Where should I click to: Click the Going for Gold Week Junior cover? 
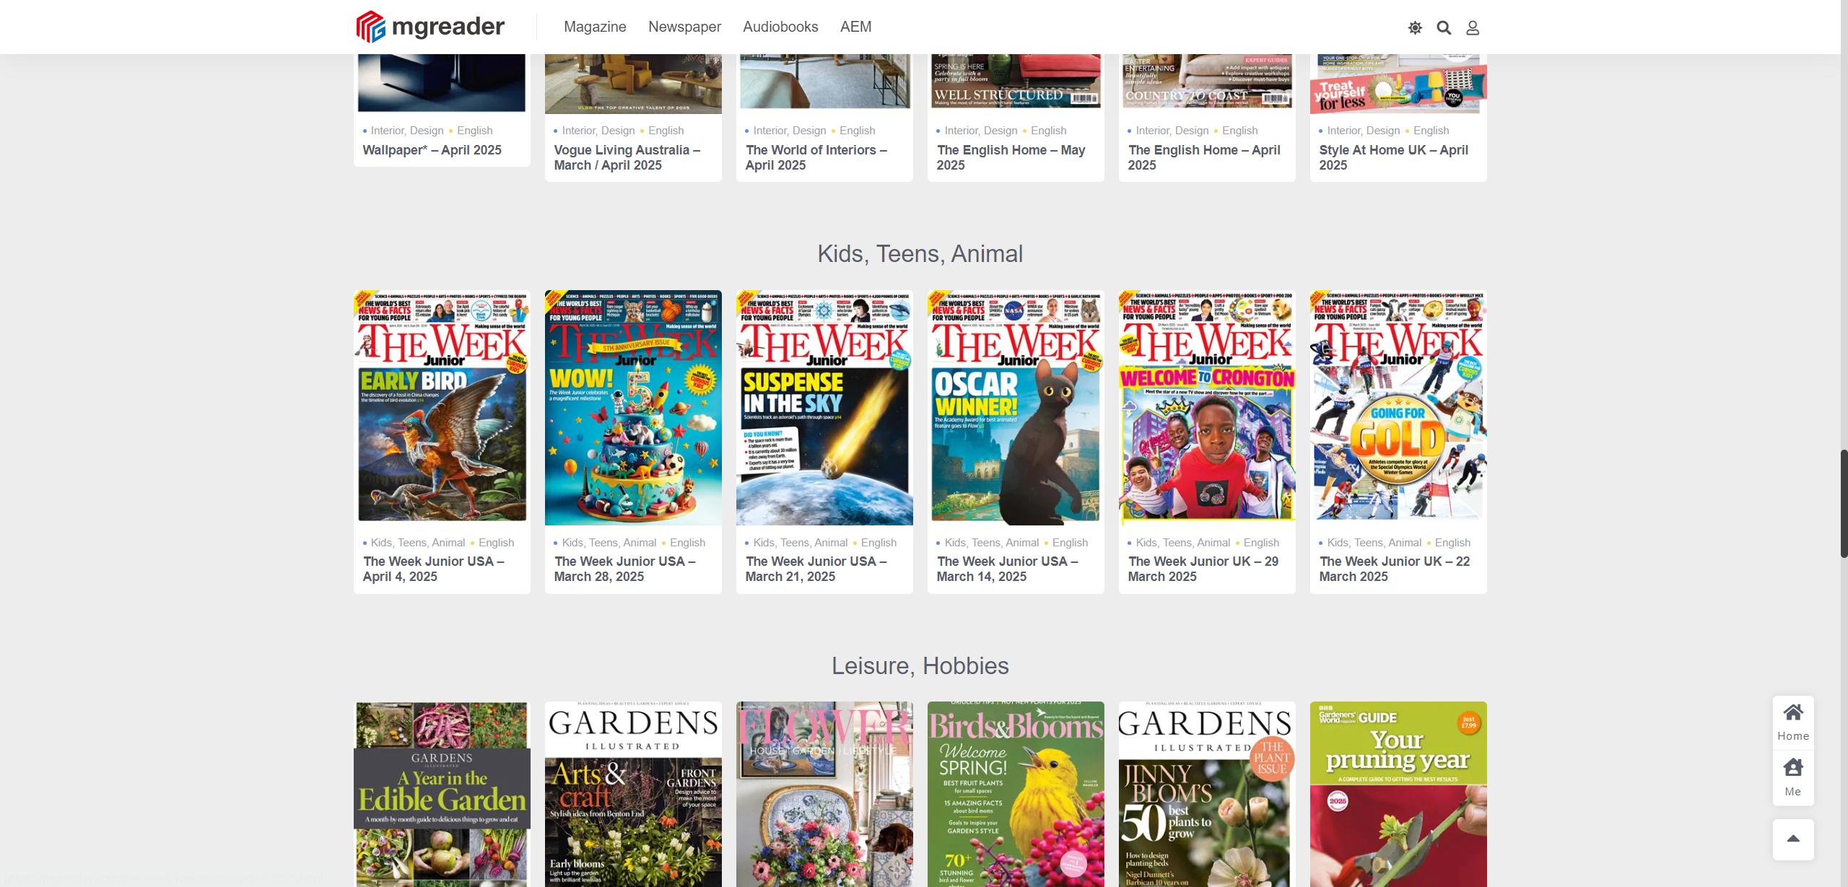[x=1398, y=408]
